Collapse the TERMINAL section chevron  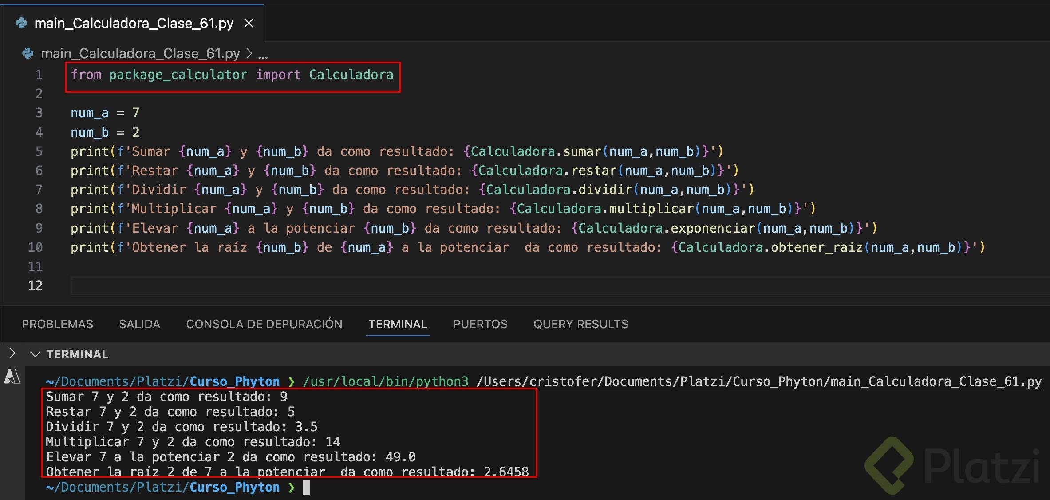(35, 354)
